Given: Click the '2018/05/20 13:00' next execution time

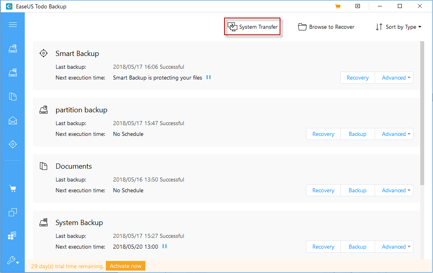Looking at the screenshot, I should tap(135, 247).
